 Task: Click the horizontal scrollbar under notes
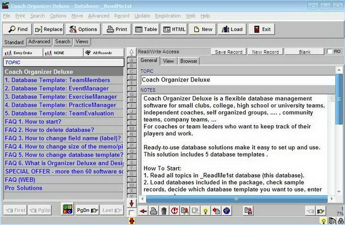(237, 199)
